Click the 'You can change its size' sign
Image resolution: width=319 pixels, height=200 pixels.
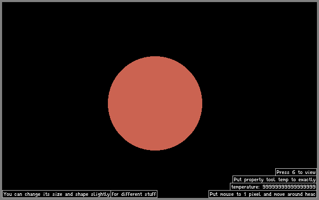pos(57,194)
